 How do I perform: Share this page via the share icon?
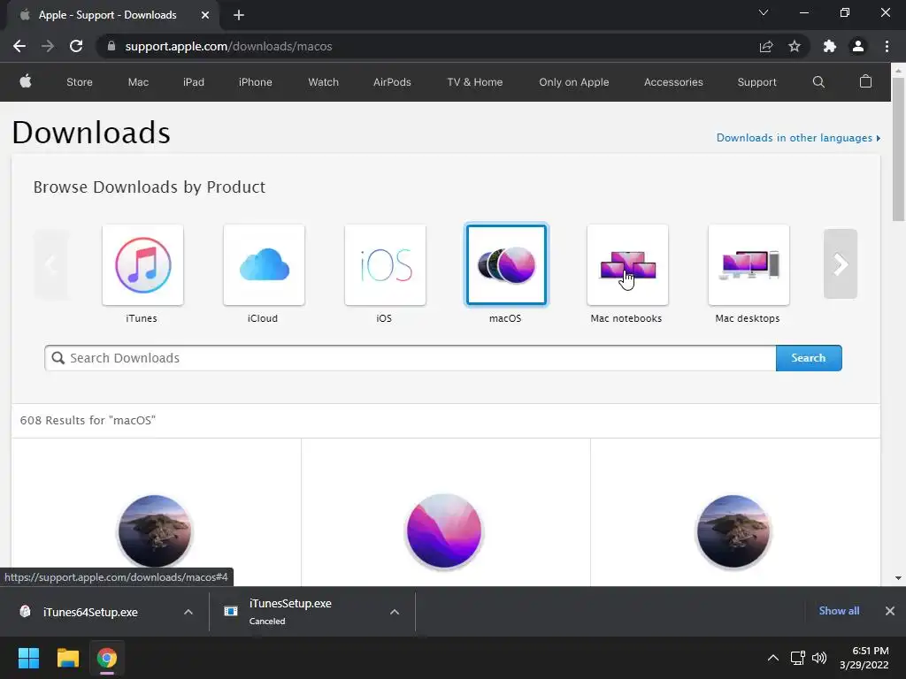pos(766,46)
